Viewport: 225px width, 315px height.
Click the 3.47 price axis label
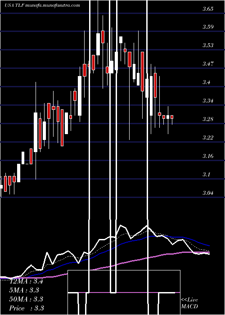pos(208,64)
